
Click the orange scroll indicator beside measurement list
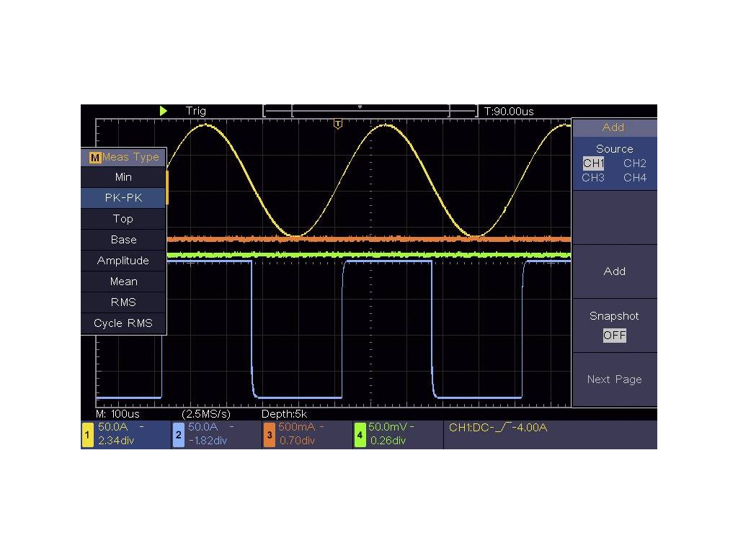point(168,186)
